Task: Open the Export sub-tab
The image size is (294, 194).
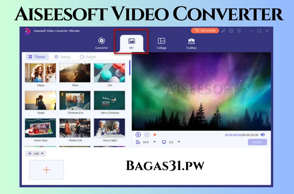Action: click(88, 57)
